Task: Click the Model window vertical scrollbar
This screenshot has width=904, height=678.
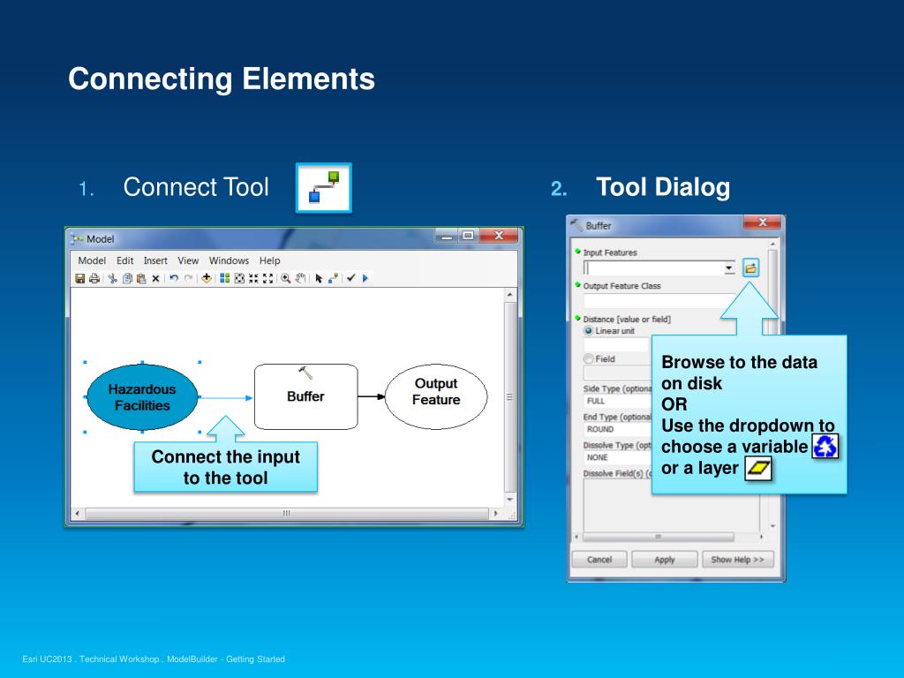Action: [509, 396]
